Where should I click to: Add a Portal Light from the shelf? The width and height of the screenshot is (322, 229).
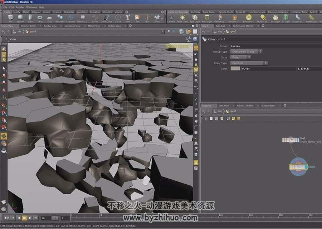click(312, 18)
